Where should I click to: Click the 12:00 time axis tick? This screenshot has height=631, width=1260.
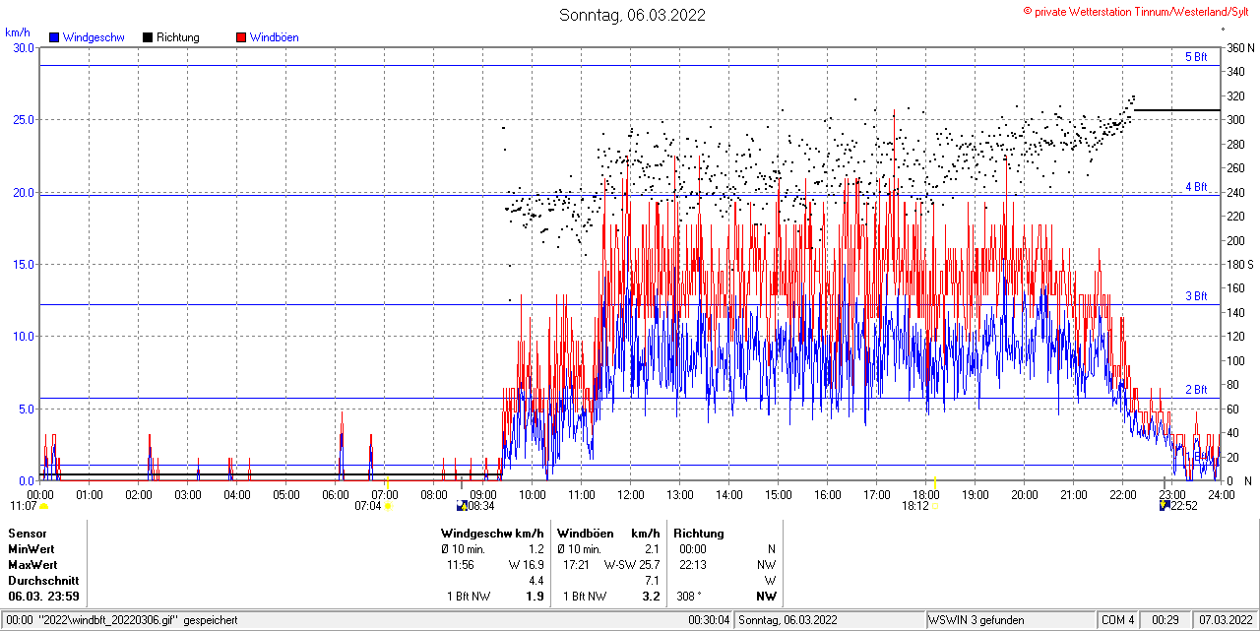[631, 494]
